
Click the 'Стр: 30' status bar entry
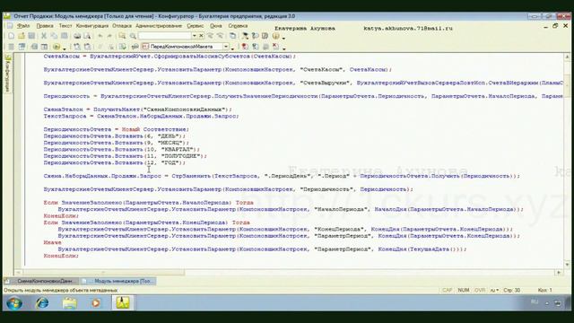coord(512,290)
